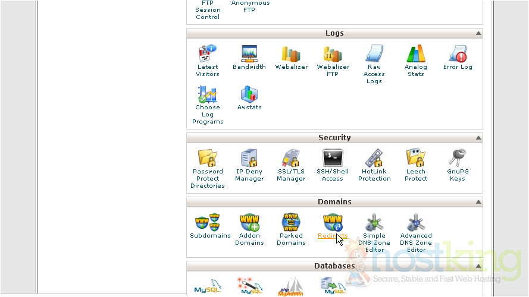The image size is (529, 297).
Task: Click the Parked Domains text link
Action: [291, 239]
